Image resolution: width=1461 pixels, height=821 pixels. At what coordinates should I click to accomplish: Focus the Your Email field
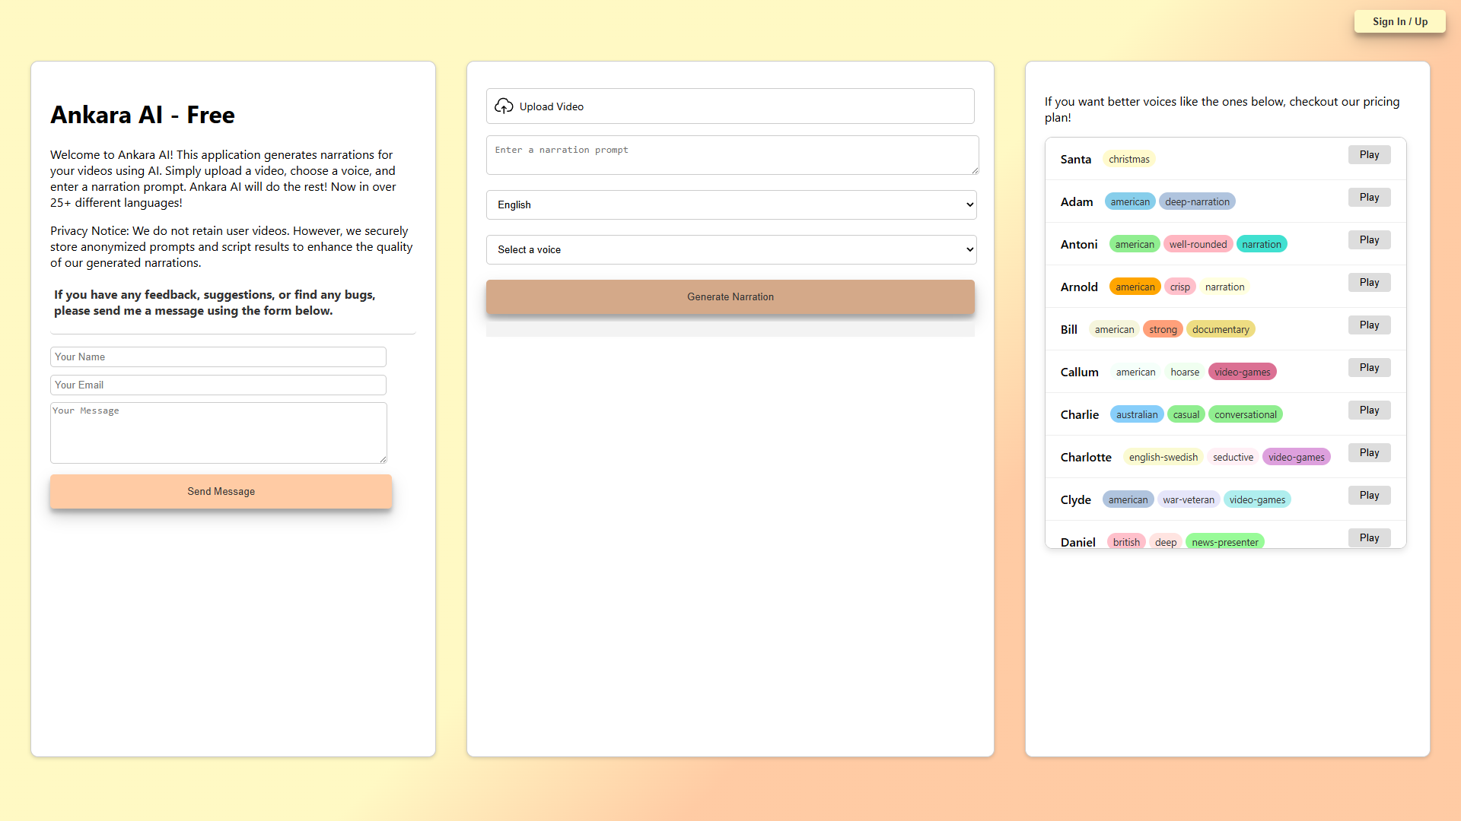click(x=218, y=385)
